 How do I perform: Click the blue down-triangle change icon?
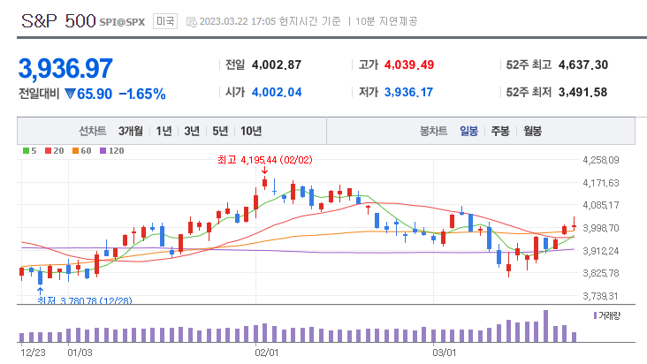[x=70, y=94]
